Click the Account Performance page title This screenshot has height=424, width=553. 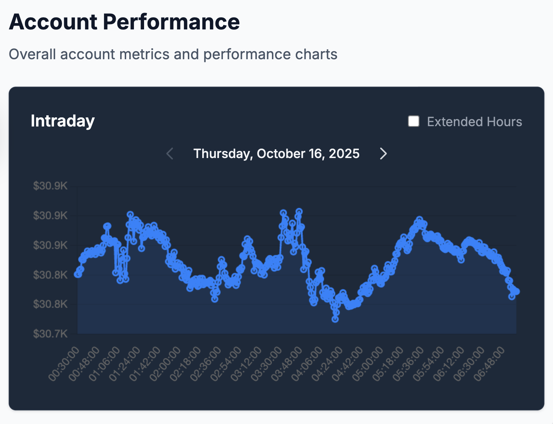click(x=124, y=22)
